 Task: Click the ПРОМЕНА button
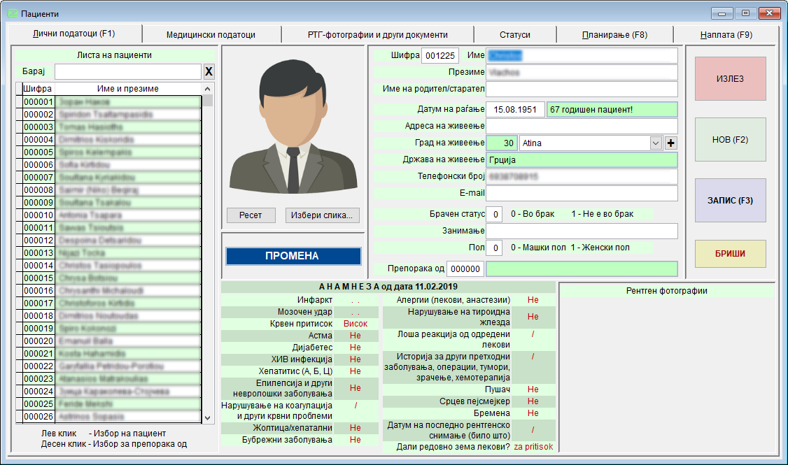coord(293,256)
